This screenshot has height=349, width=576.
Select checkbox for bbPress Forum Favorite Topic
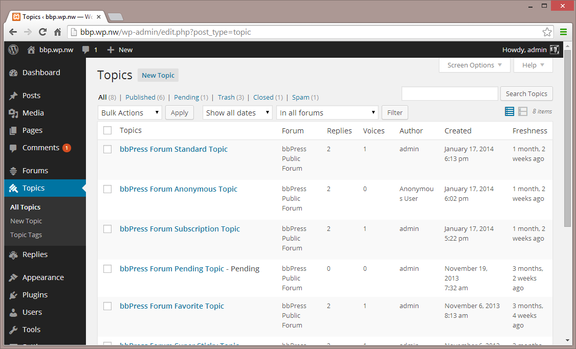pos(107,306)
